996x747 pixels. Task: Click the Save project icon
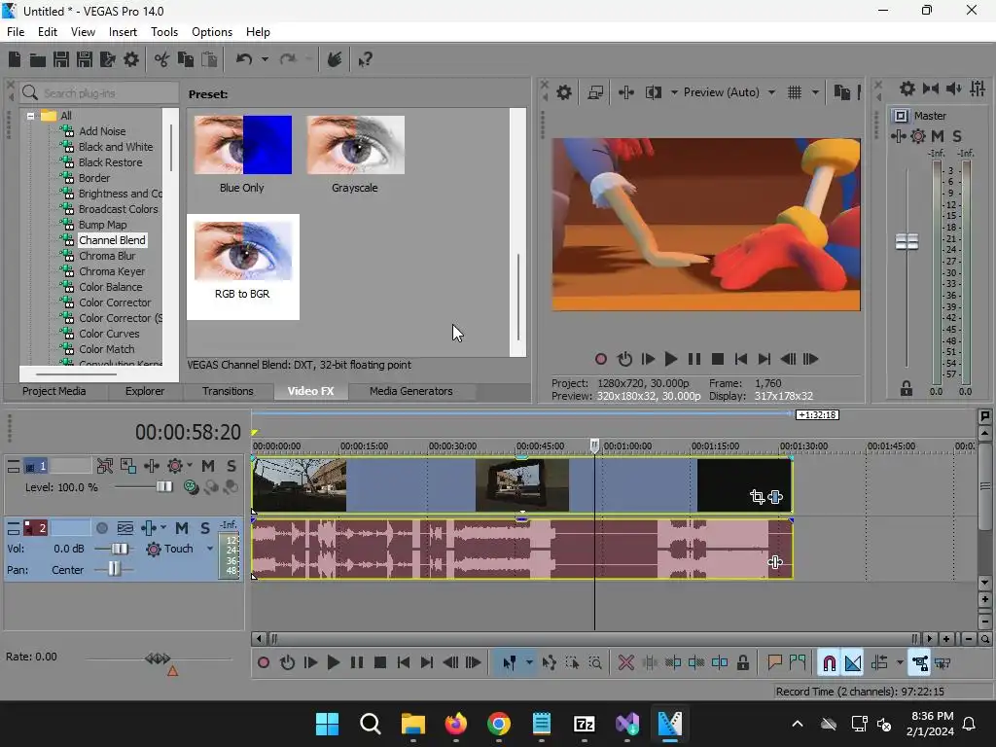pyautogui.click(x=61, y=59)
